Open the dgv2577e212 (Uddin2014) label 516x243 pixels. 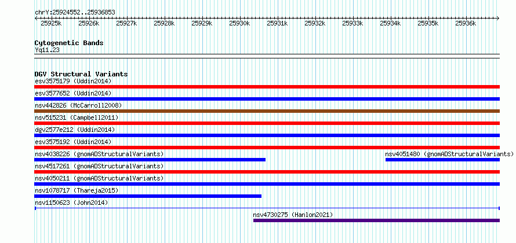tap(75, 130)
